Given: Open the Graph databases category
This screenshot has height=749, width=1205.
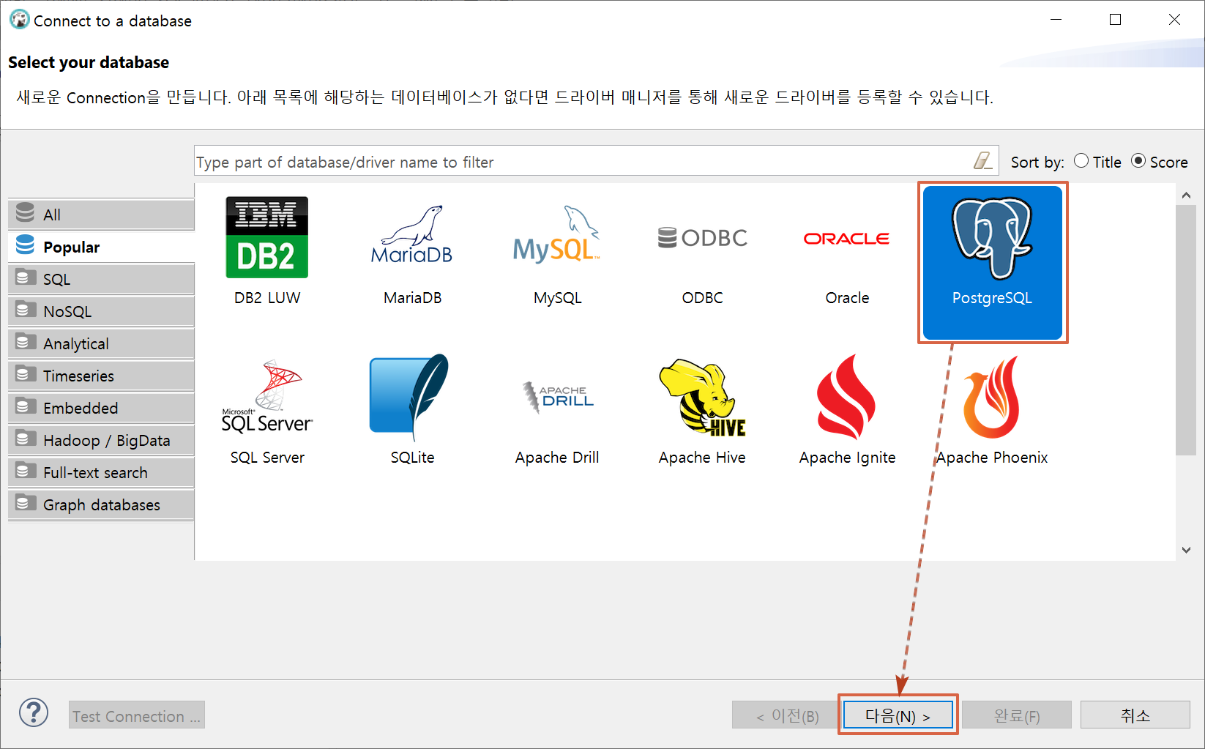Looking at the screenshot, I should coord(101,504).
